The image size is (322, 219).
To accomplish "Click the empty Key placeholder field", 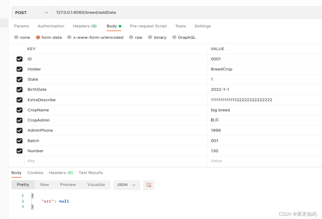I will [116, 161].
